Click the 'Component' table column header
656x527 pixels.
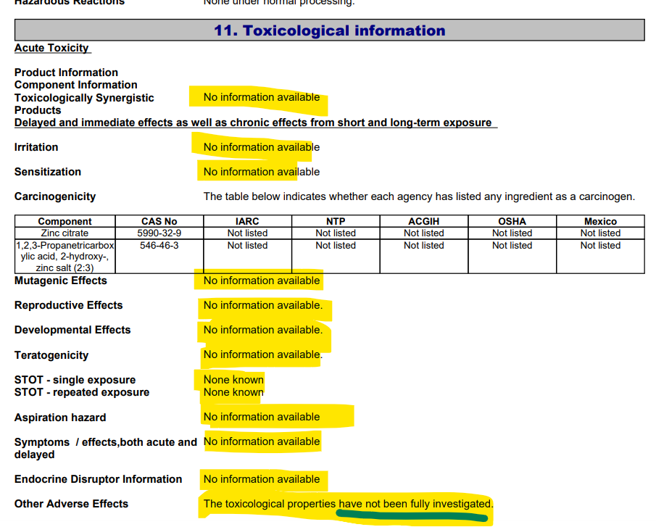click(65, 221)
